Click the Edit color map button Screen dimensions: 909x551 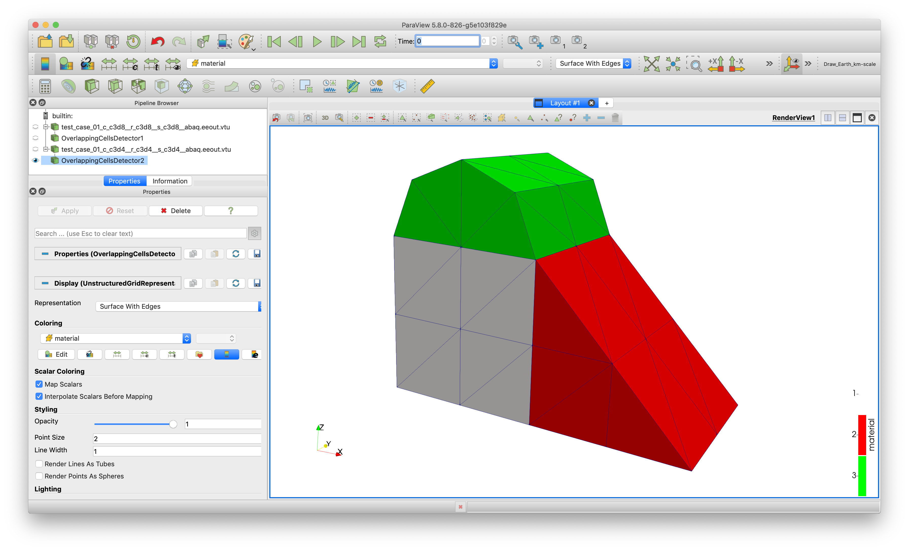click(x=56, y=354)
